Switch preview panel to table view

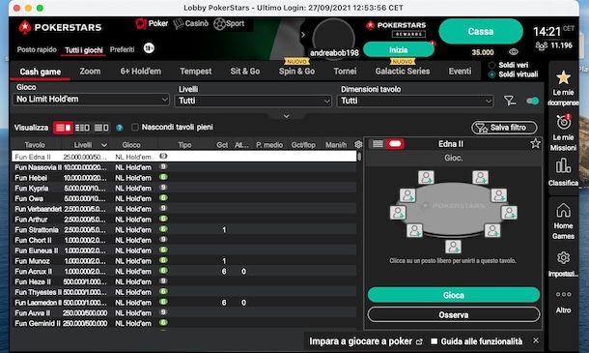tap(395, 144)
